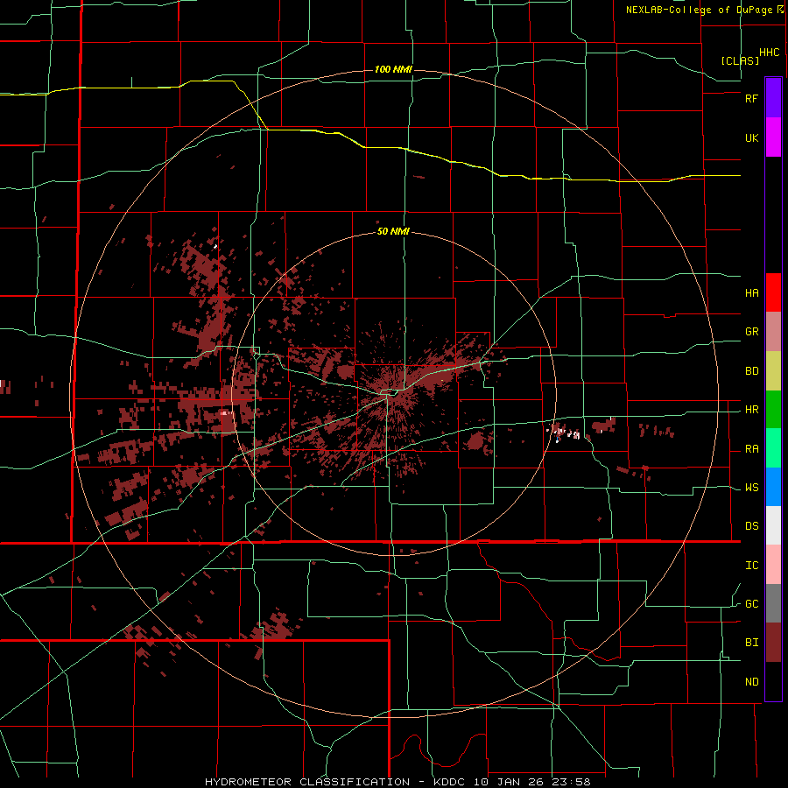This screenshot has width=788, height=788.
Task: Click the HR legend label
Action: pos(751,410)
